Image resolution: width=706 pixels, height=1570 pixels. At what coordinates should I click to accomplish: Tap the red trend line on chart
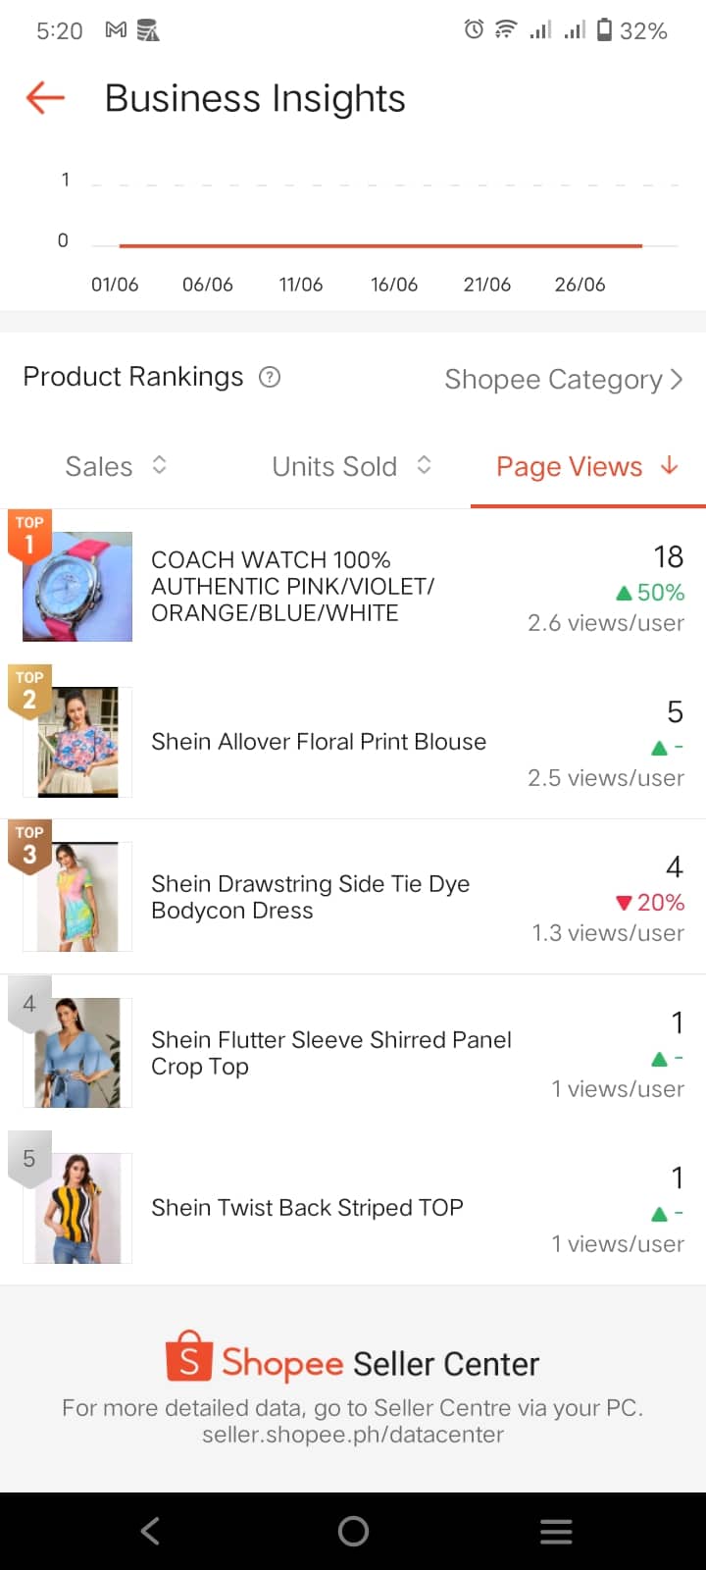click(380, 245)
